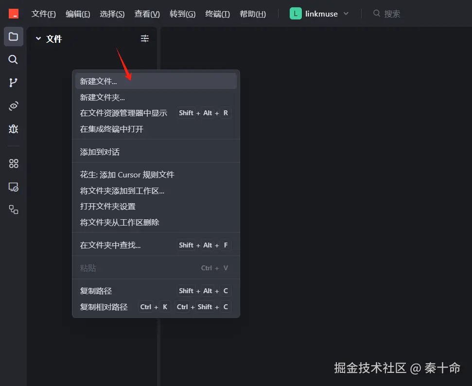This screenshot has width=472, height=386.
Task: Choose 新建文件... from context menu
Action: [x=156, y=81]
